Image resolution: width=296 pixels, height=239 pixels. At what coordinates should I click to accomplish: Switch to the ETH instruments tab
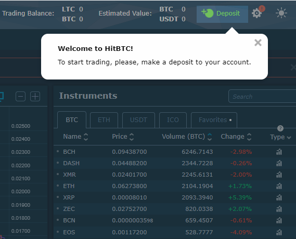click(104, 120)
